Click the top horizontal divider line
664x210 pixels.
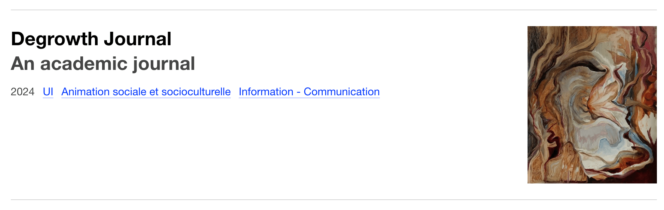pyautogui.click(x=333, y=10)
